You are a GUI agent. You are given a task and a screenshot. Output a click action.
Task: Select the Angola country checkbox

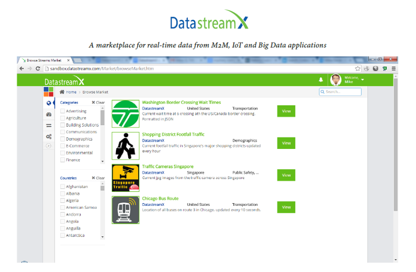pyautogui.click(x=63, y=221)
